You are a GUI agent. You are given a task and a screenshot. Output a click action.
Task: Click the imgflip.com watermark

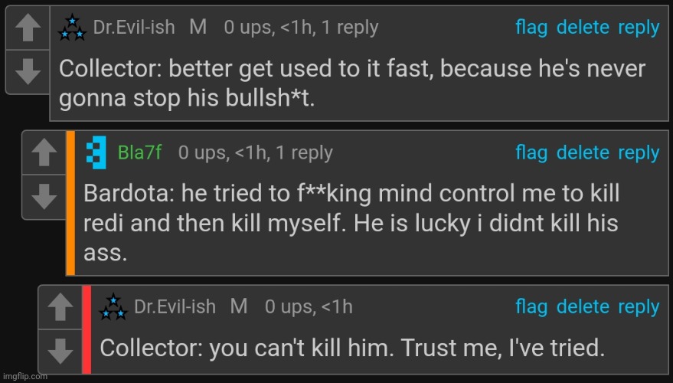pyautogui.click(x=24, y=377)
